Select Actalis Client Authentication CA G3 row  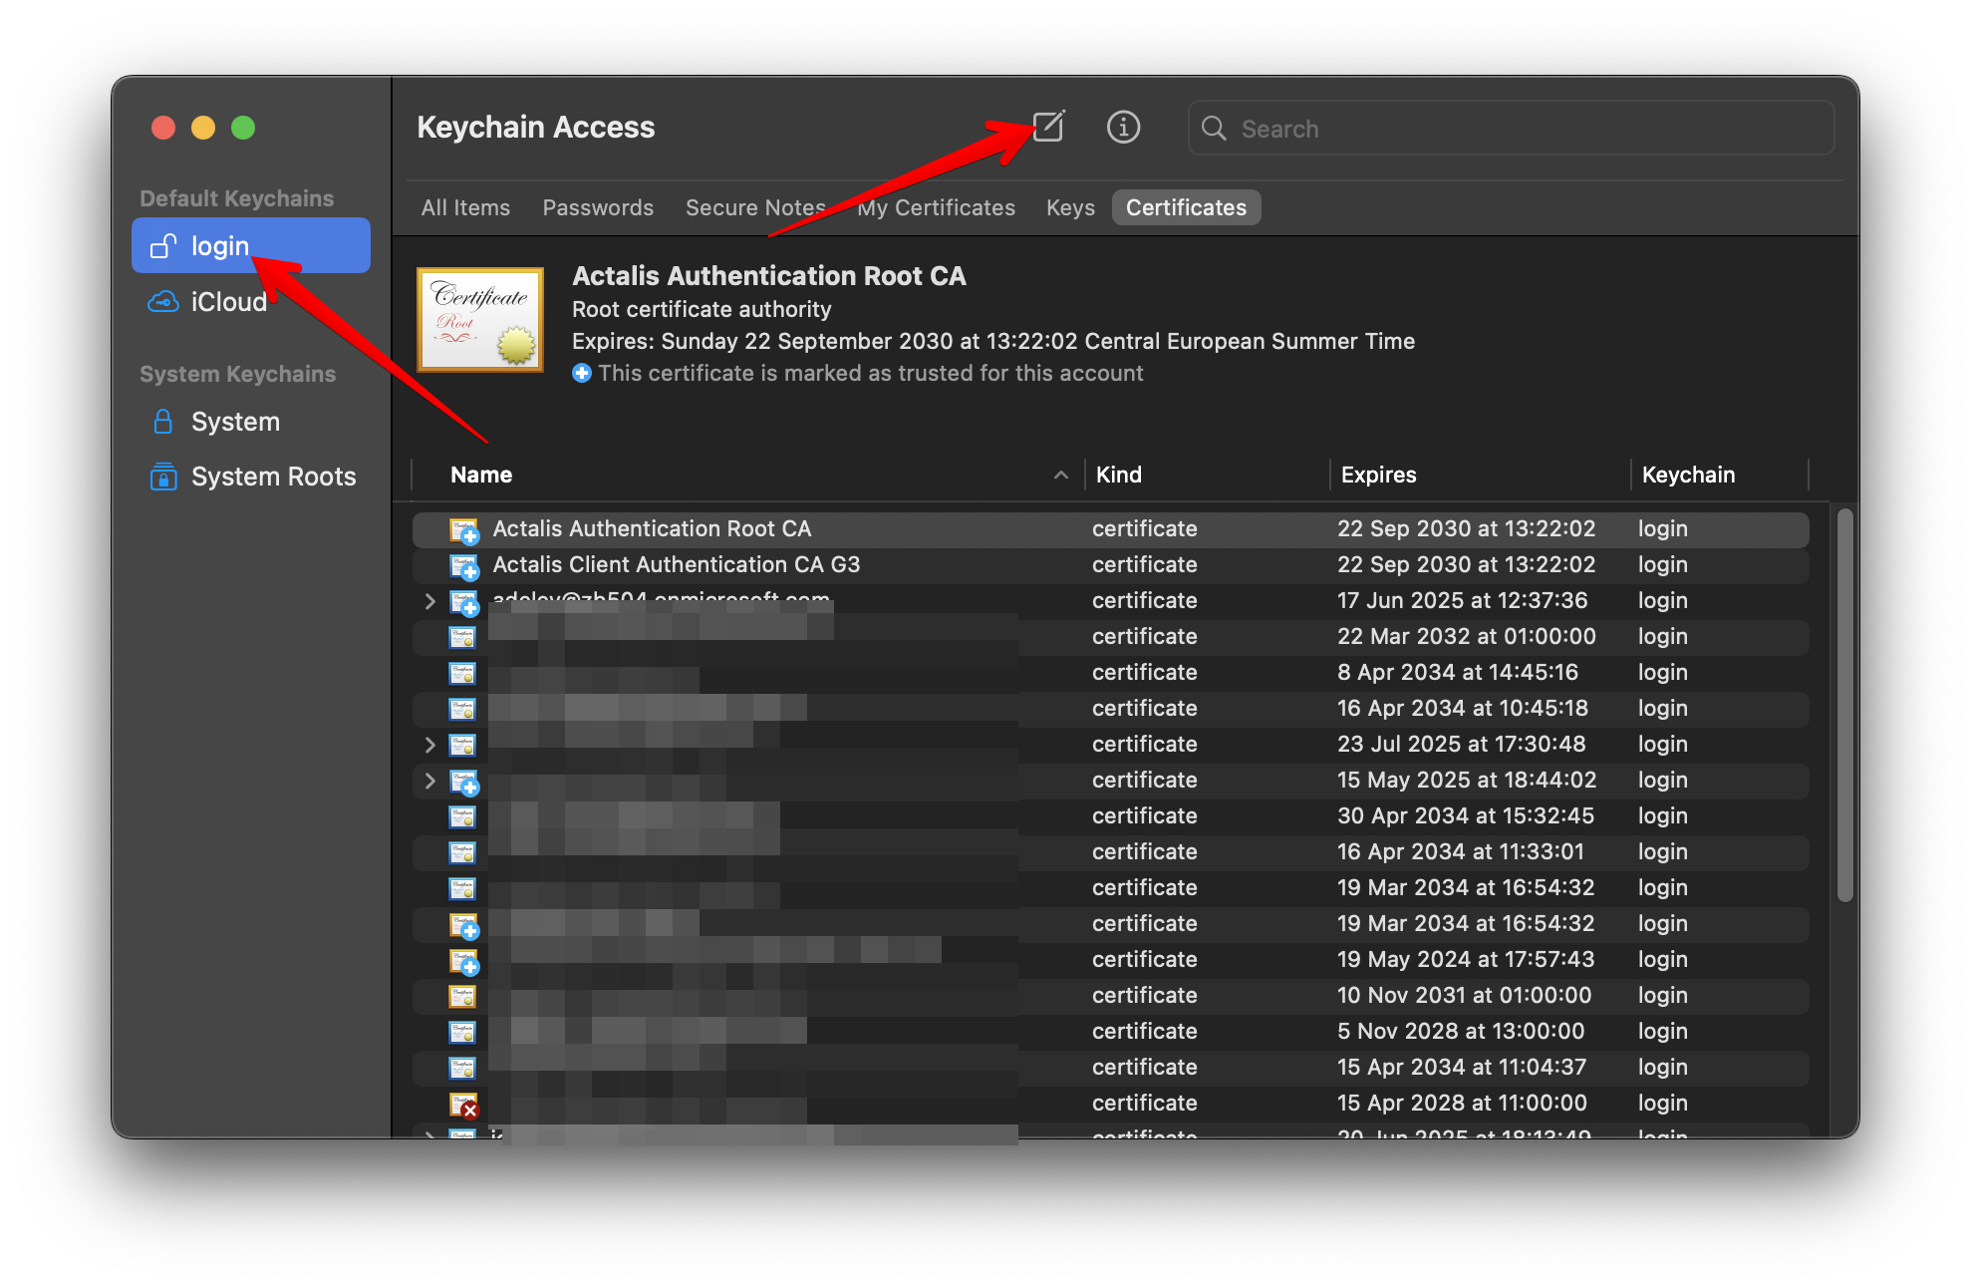[x=676, y=565]
